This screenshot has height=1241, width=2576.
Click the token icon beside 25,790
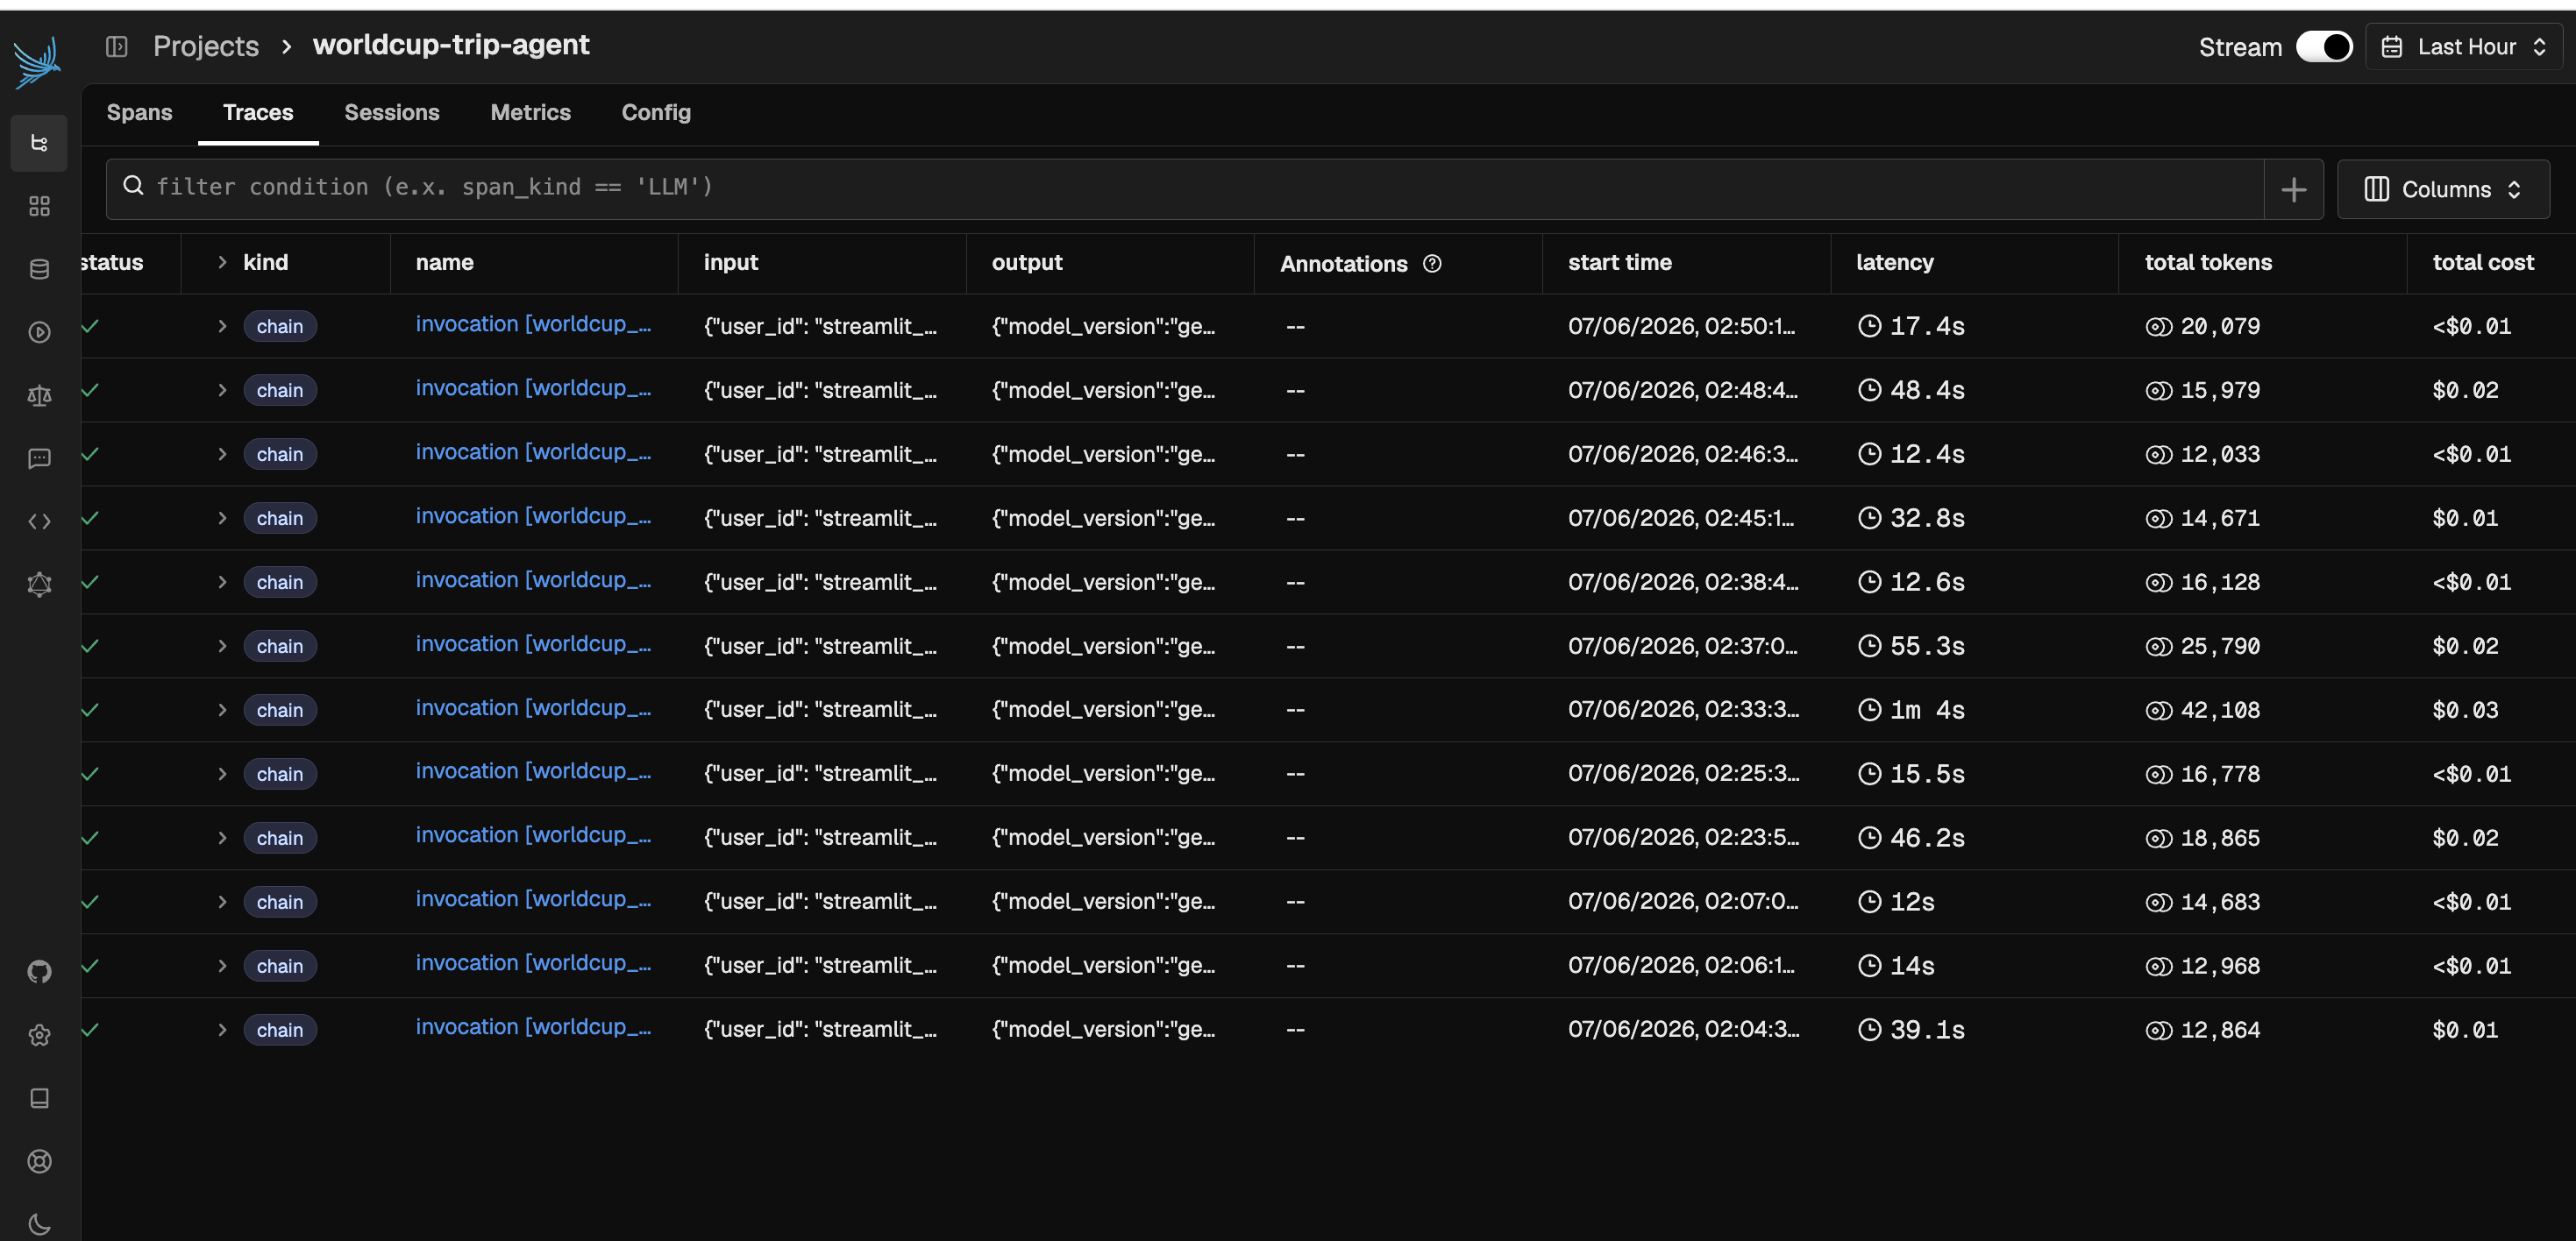2158,647
